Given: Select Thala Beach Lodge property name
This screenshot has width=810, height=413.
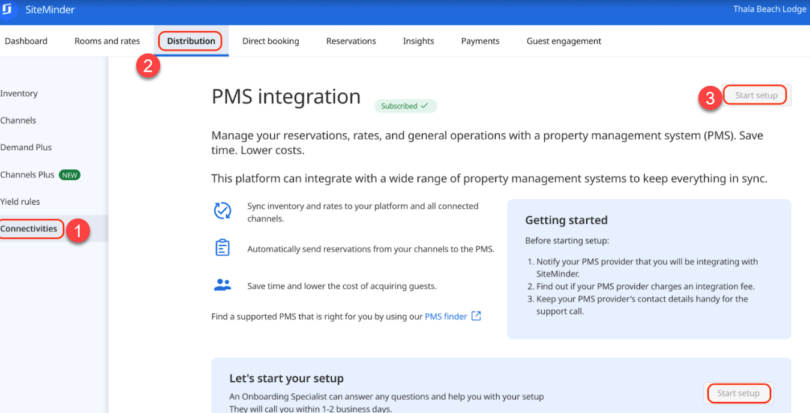Looking at the screenshot, I should point(770,9).
